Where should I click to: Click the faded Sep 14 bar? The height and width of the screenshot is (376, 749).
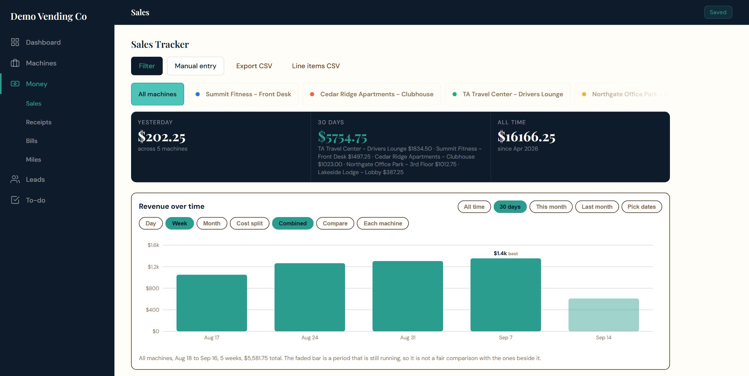[x=604, y=315]
